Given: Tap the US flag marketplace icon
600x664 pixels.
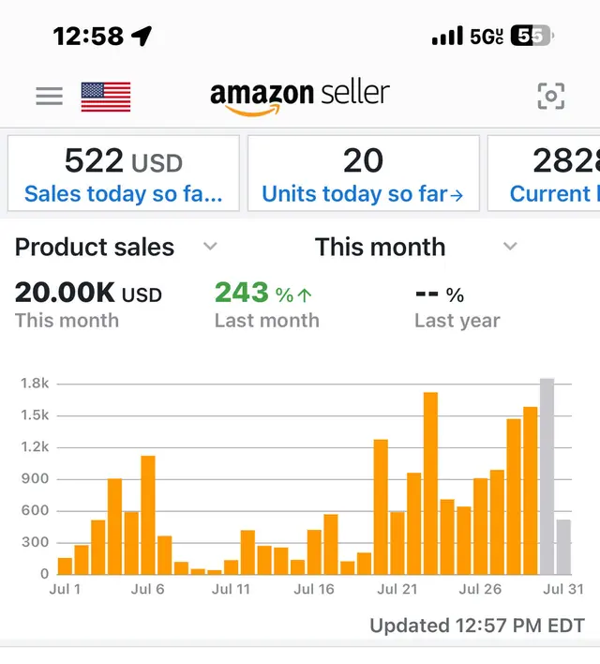Looking at the screenshot, I should pos(106,97).
